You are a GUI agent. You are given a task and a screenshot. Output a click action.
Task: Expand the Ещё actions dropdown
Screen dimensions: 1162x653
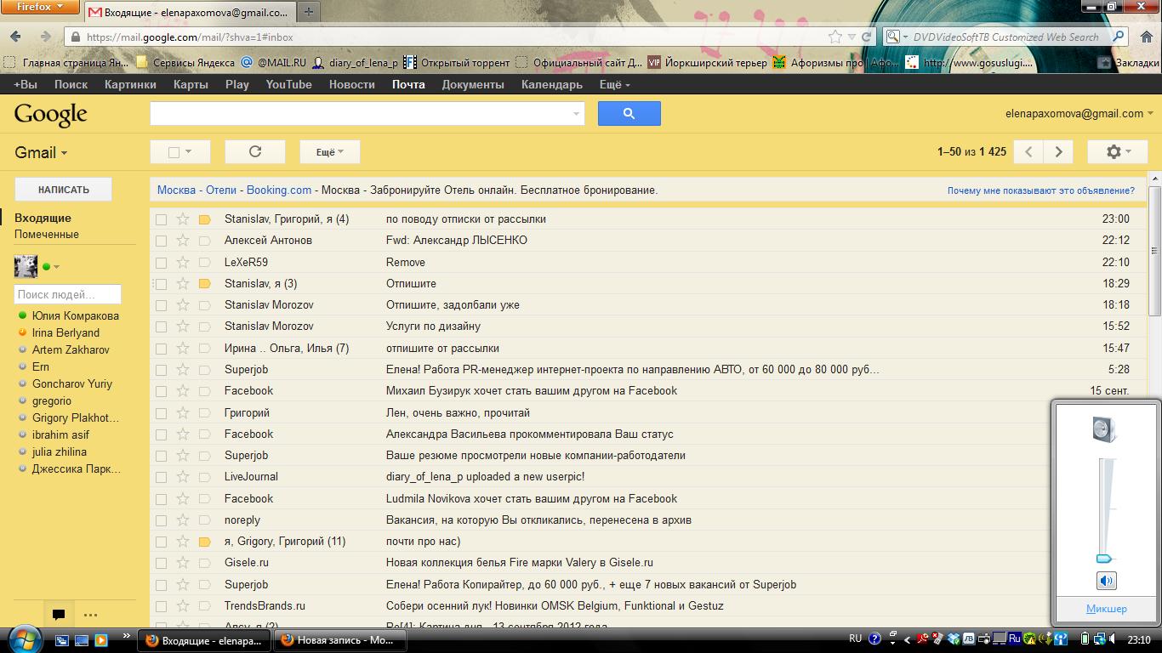pyautogui.click(x=330, y=151)
